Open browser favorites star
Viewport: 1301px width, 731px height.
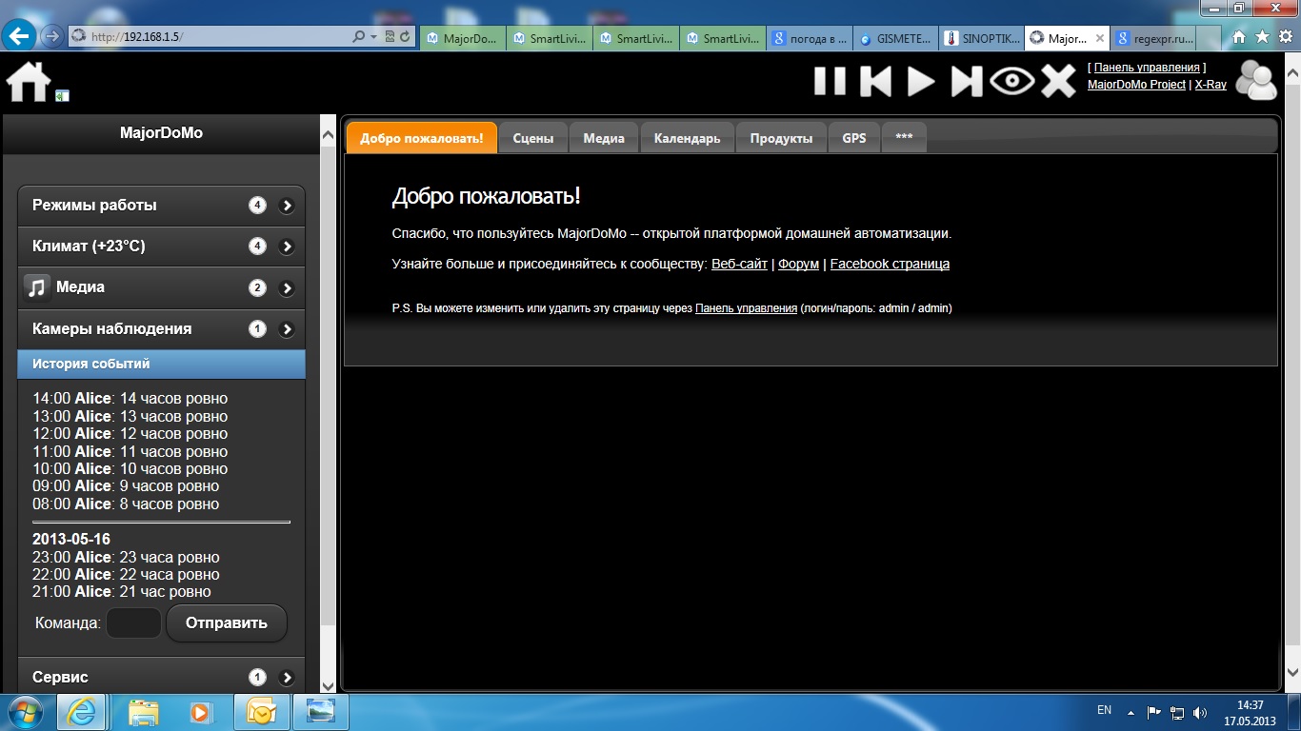coord(1262,37)
